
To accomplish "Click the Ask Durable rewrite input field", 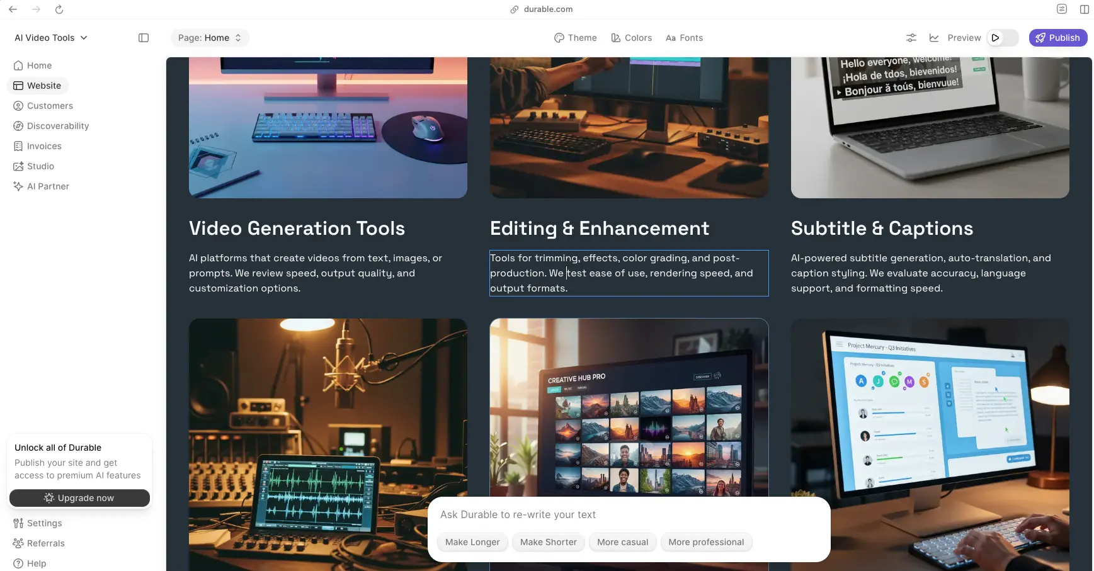I will point(630,514).
